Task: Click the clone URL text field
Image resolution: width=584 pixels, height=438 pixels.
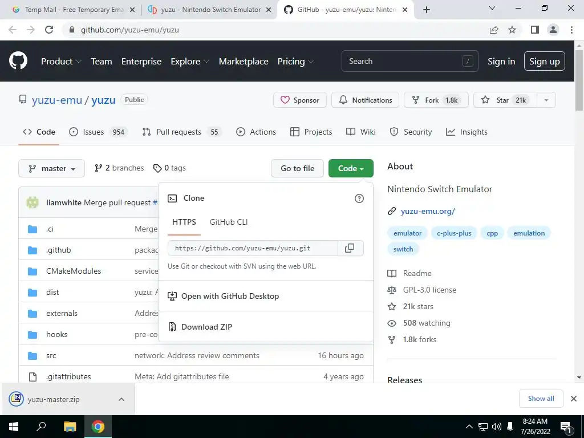Action: 253,248
